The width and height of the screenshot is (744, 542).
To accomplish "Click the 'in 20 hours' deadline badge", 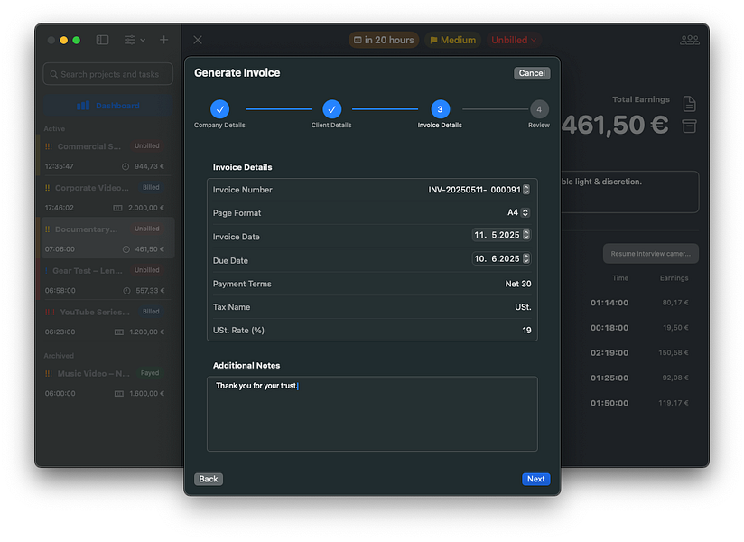I will coord(384,40).
